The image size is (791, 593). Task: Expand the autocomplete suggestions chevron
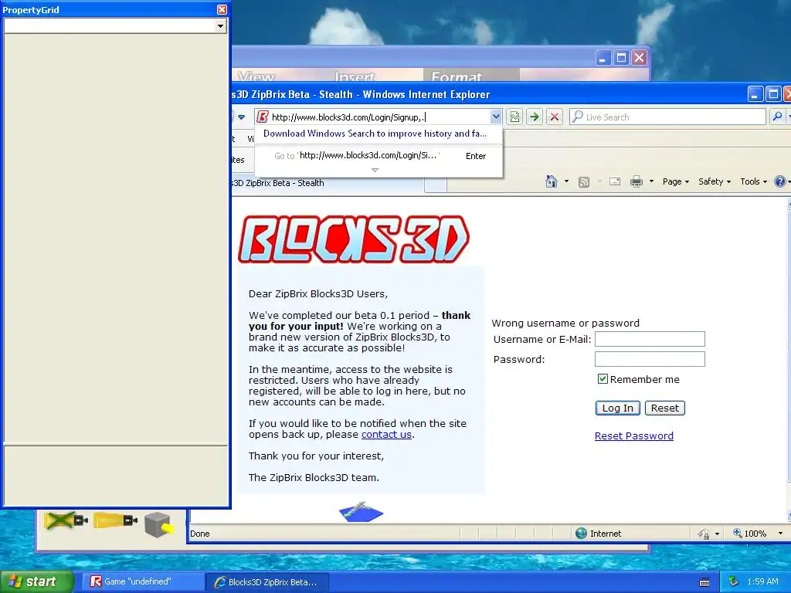pyautogui.click(x=375, y=170)
